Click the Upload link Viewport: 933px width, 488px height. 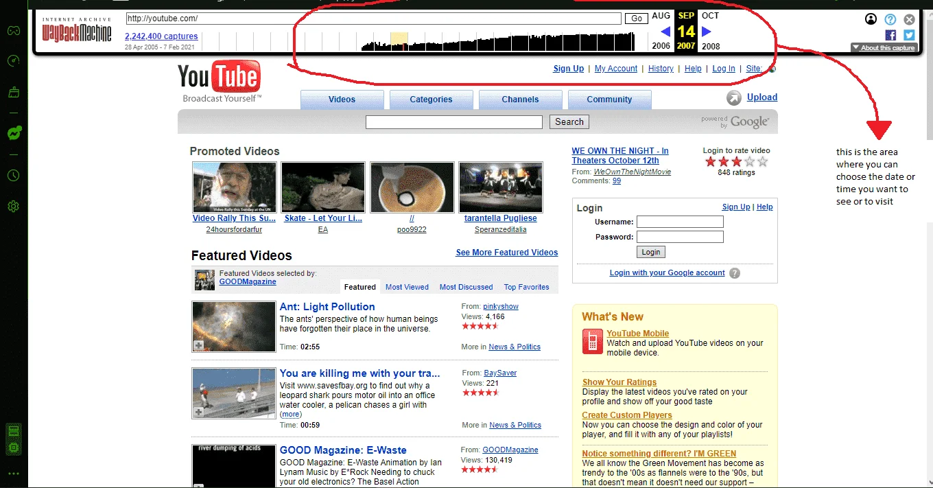tap(762, 97)
